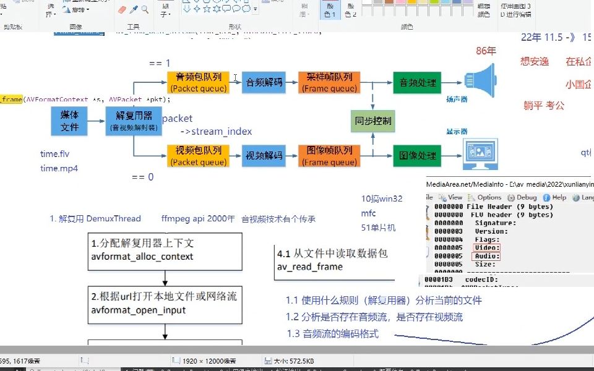The image size is (594, 371).
Task: Pick the cloud callout shape
Action: tap(246, 9)
